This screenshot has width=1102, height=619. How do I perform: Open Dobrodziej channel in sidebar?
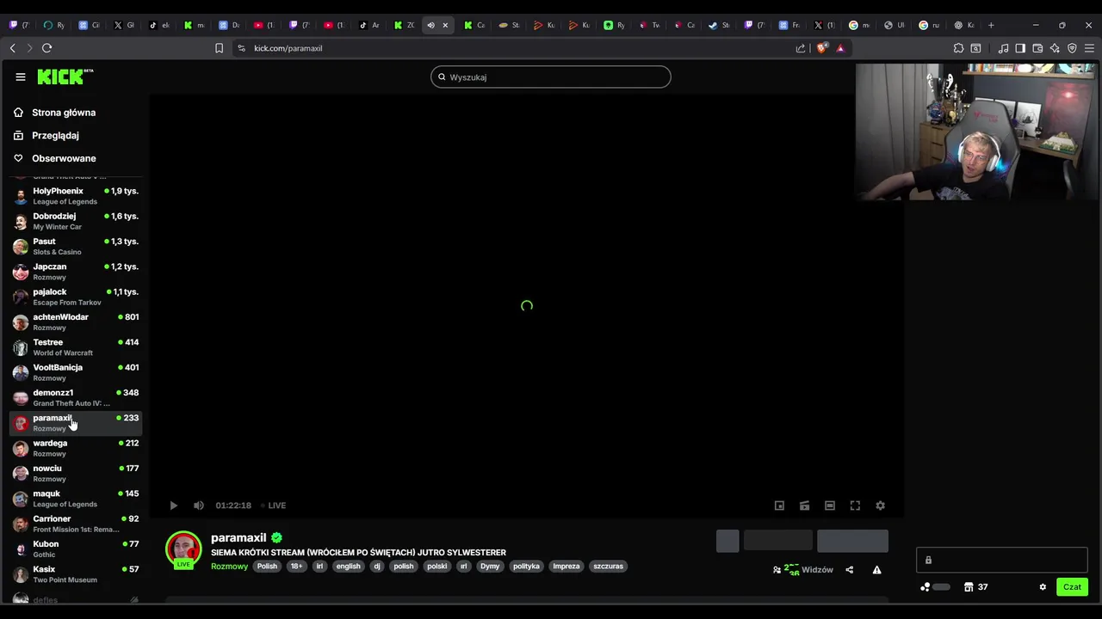coord(76,221)
